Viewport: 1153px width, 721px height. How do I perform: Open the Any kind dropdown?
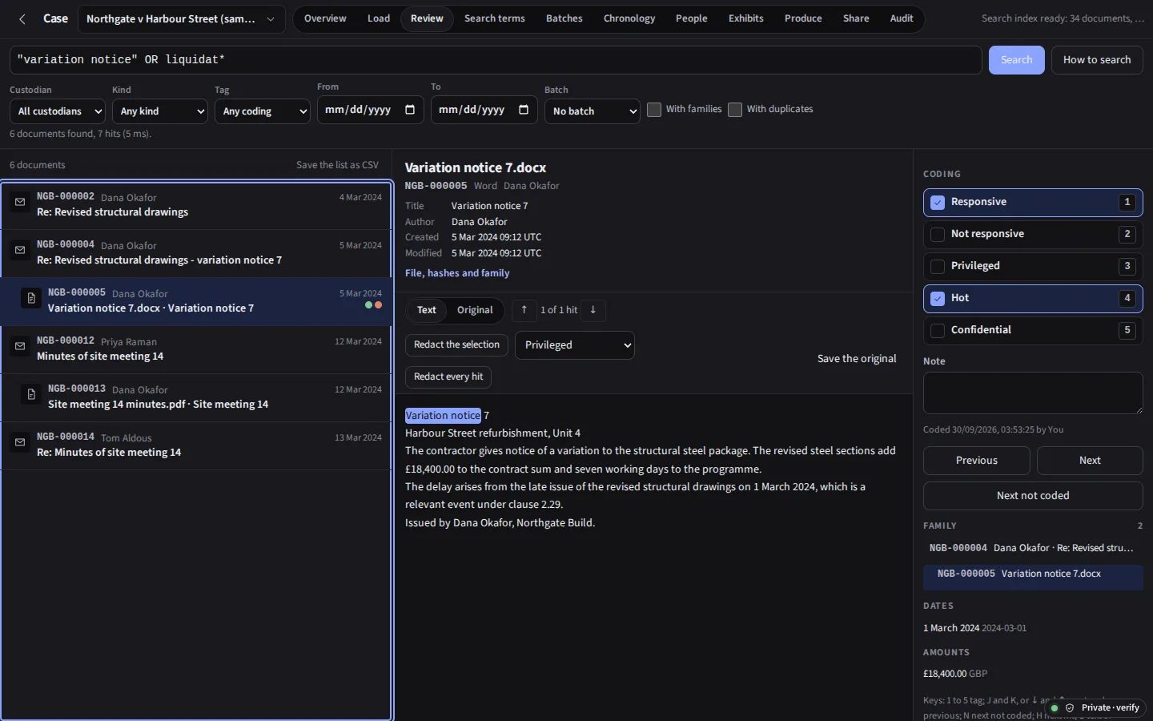click(160, 111)
